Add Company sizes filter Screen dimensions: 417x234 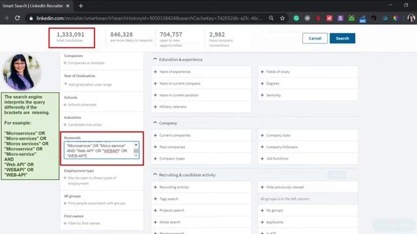pyautogui.click(x=308, y=135)
